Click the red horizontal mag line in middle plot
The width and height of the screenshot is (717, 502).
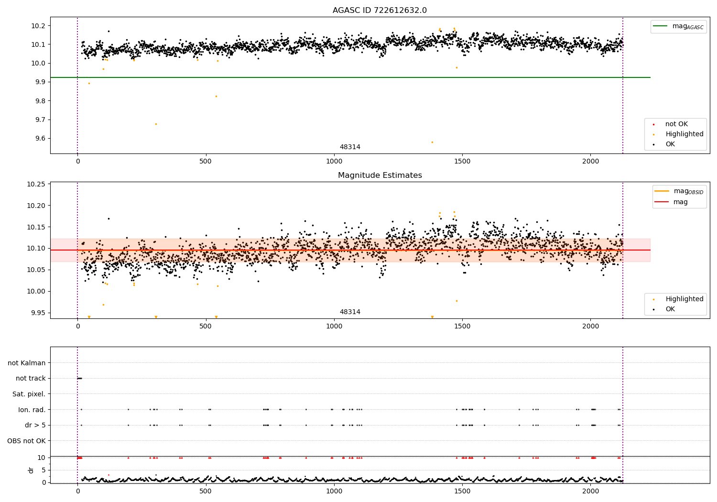pyautogui.click(x=350, y=250)
